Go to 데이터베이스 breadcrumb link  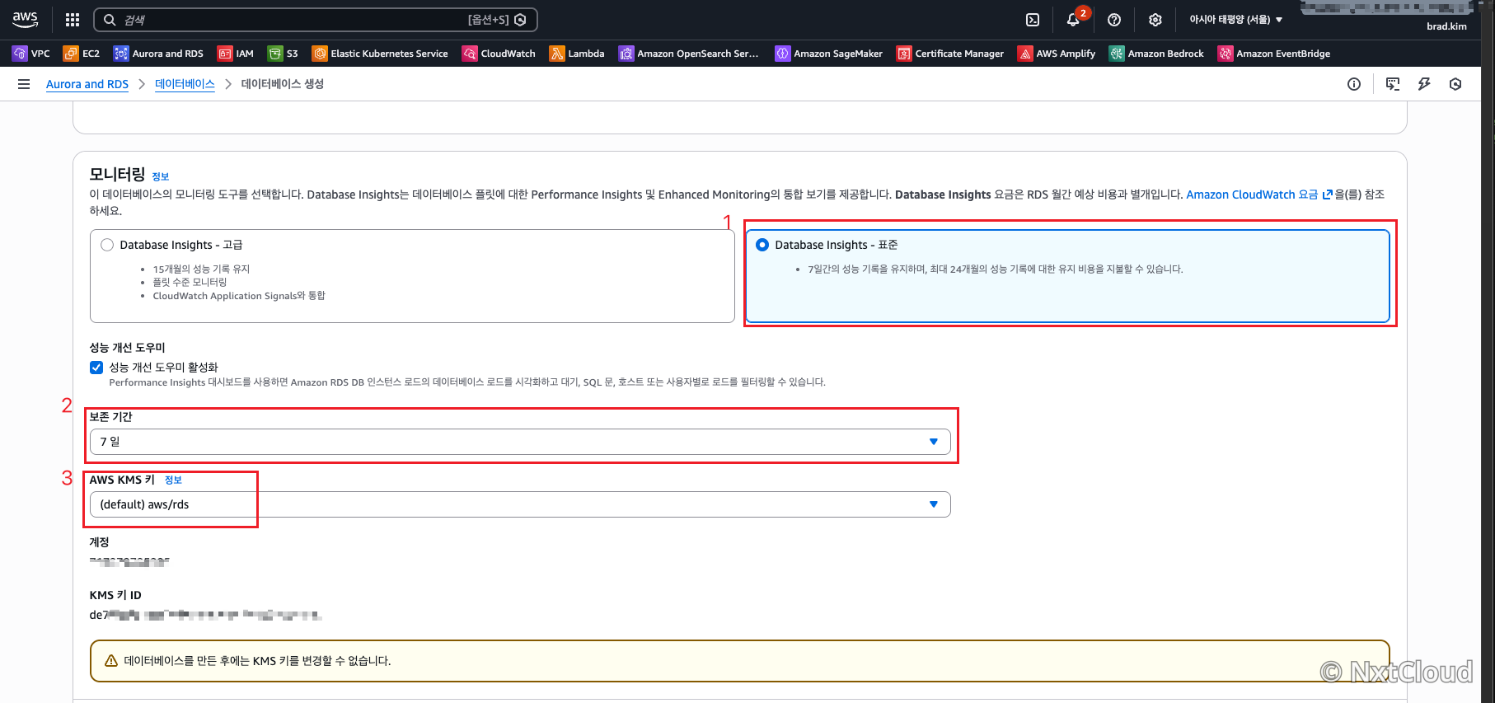[x=185, y=84]
